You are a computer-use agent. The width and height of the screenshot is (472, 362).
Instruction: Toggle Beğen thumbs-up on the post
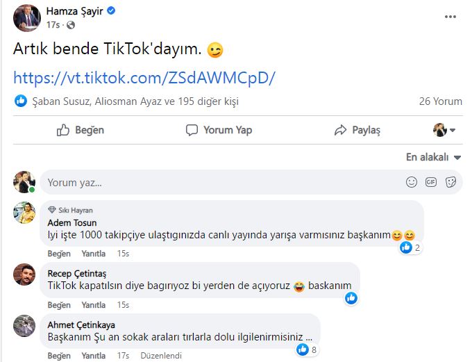(x=81, y=130)
